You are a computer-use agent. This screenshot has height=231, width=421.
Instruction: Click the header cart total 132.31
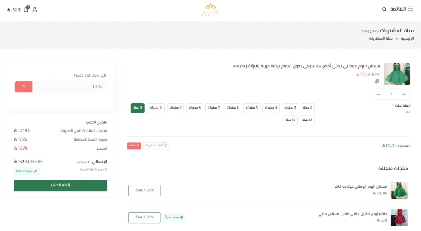[14, 10]
